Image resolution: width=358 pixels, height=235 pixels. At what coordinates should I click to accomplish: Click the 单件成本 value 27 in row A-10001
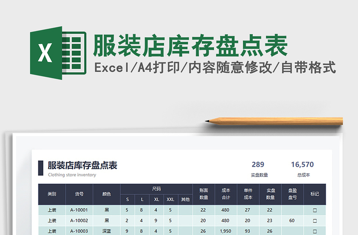click(247, 210)
